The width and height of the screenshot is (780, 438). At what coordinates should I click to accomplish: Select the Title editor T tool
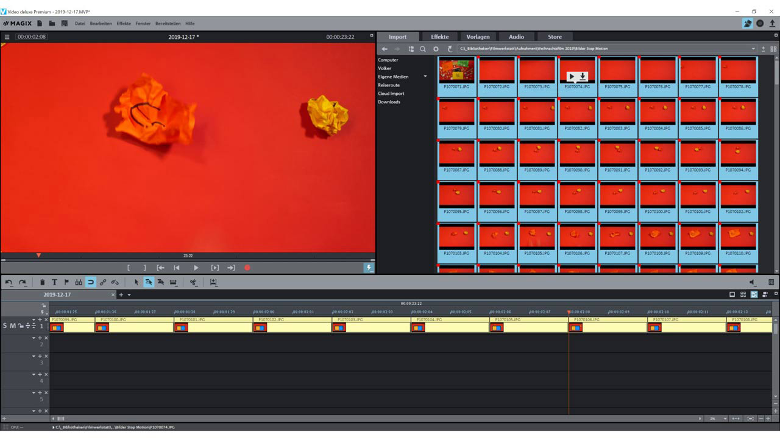[54, 282]
